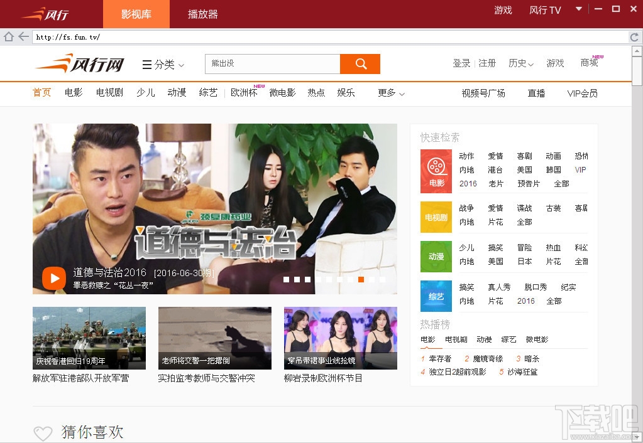The image size is (643, 443).
Task: Open the blue 综艺 category icon
Action: point(436,296)
